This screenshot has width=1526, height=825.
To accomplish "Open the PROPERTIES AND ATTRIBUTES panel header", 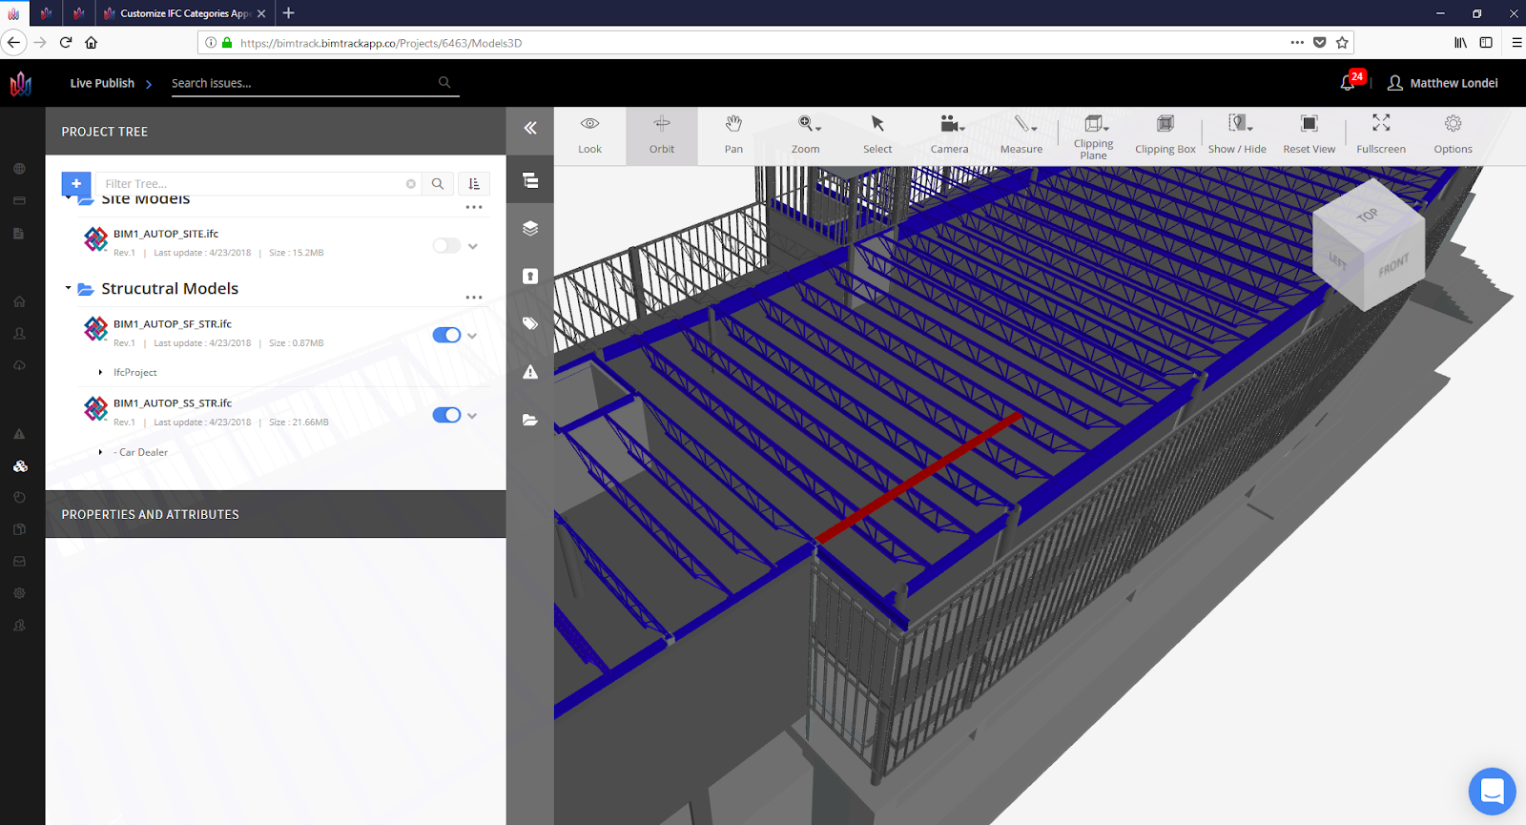I will [276, 514].
